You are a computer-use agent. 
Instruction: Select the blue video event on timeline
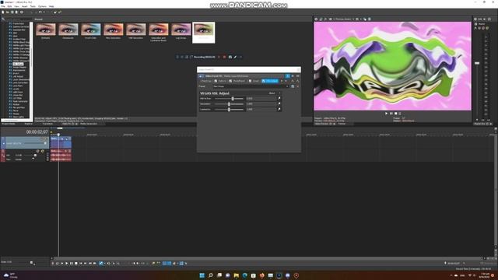pos(61,142)
